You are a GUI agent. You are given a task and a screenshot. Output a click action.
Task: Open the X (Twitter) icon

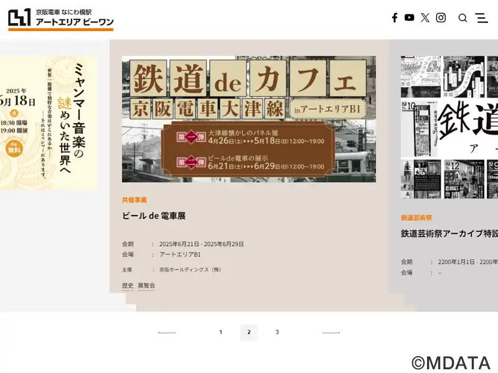425,18
